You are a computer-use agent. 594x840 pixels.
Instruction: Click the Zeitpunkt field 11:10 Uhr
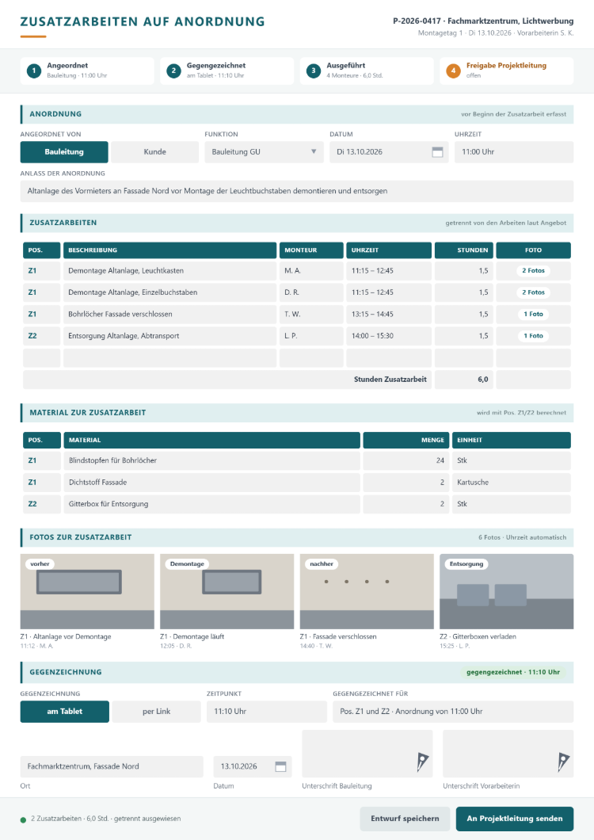[x=267, y=712]
